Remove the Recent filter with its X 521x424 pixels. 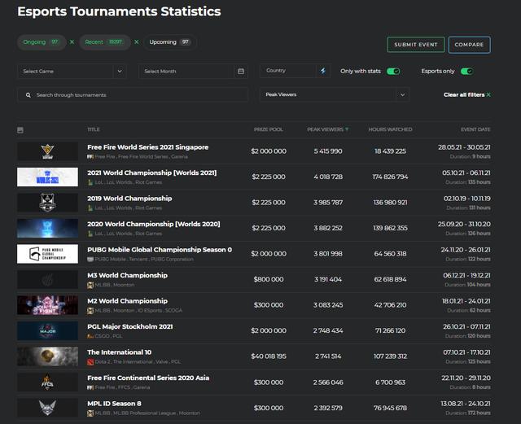tap(137, 42)
